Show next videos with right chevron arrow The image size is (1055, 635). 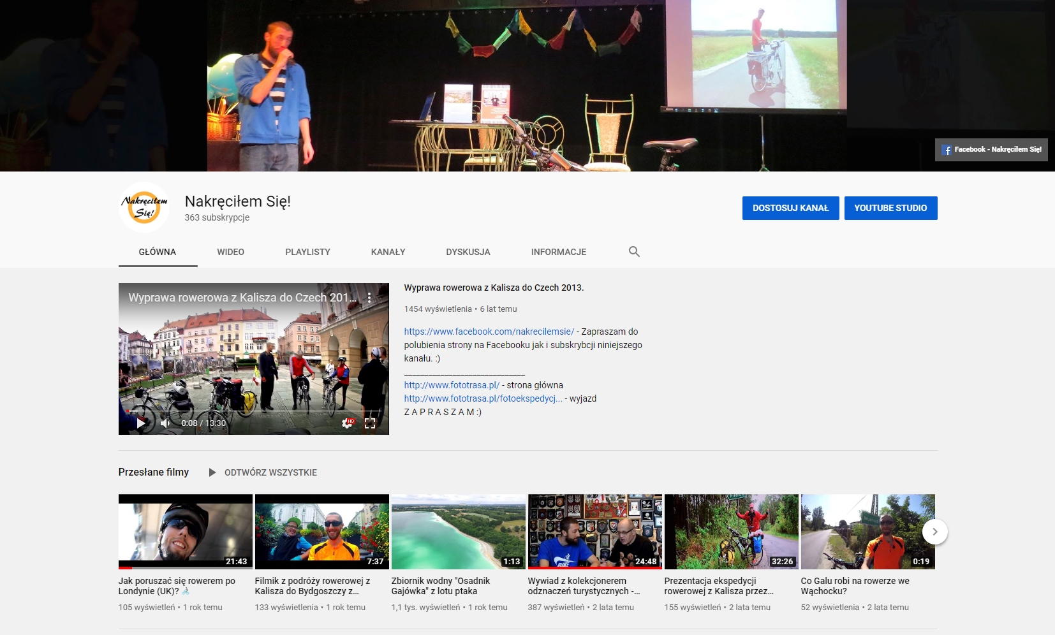pyautogui.click(x=935, y=532)
